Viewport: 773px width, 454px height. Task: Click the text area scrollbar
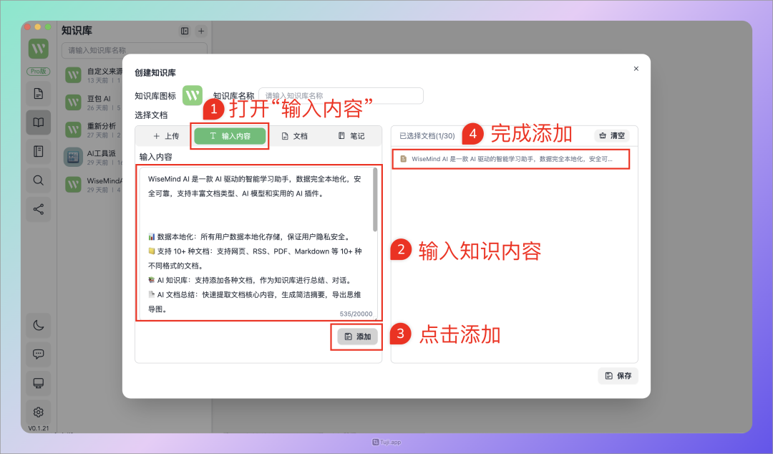(375, 200)
